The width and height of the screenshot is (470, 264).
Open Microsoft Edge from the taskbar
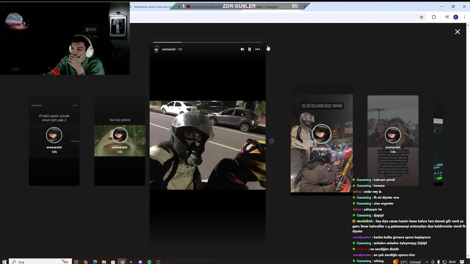click(95, 262)
